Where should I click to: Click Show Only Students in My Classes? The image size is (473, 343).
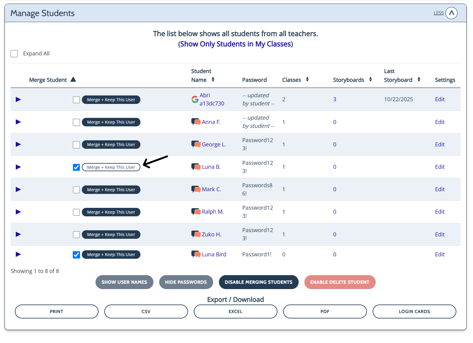(x=235, y=44)
